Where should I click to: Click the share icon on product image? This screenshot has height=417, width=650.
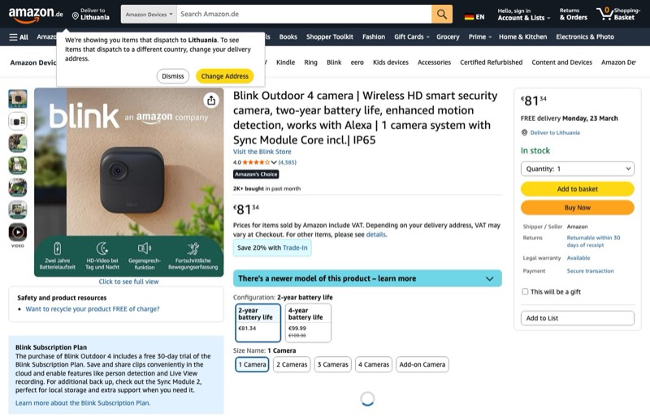(211, 100)
